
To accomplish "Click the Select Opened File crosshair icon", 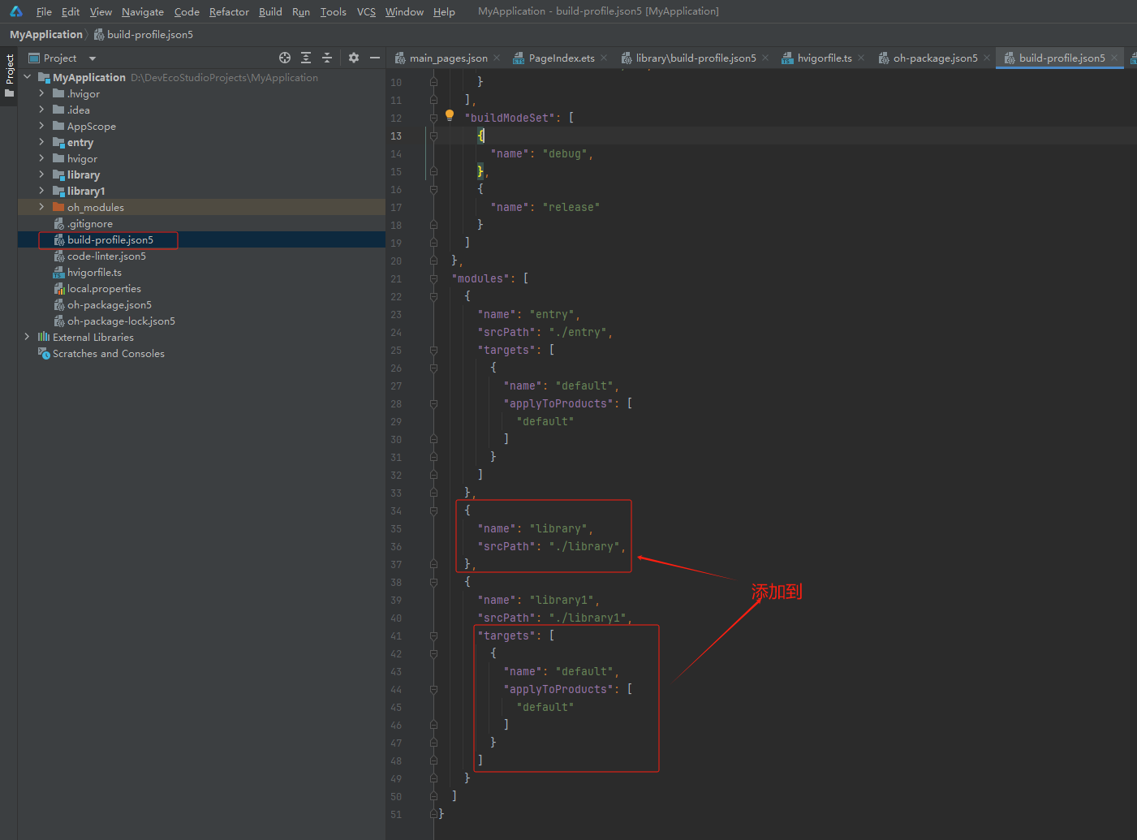I will pos(285,58).
